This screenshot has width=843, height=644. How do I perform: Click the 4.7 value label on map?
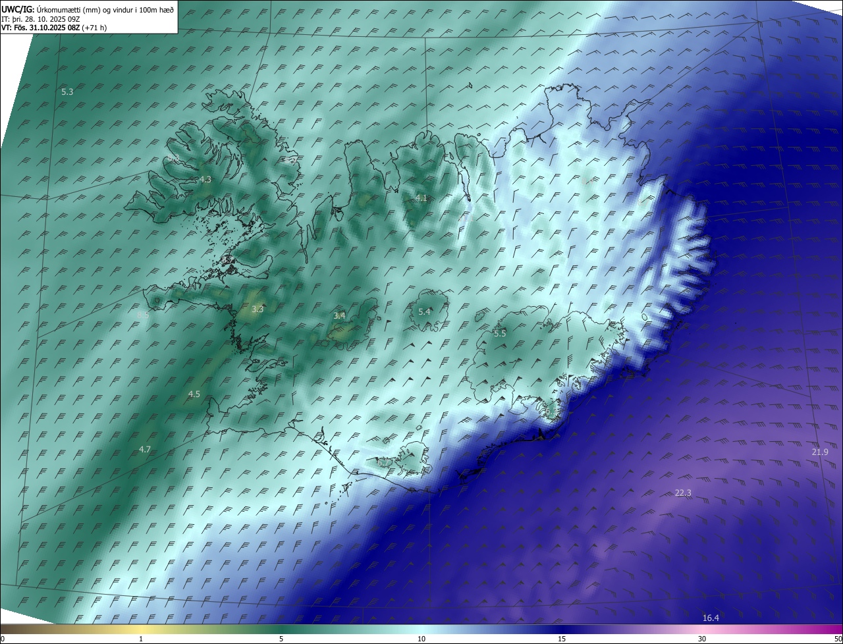[145, 449]
